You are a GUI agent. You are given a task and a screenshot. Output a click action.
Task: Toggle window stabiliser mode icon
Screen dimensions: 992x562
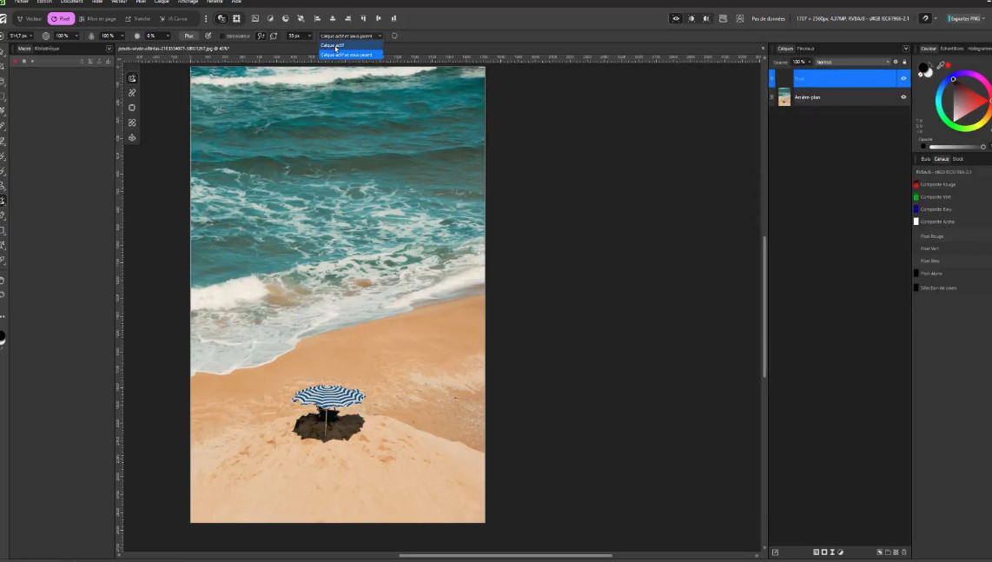point(274,36)
